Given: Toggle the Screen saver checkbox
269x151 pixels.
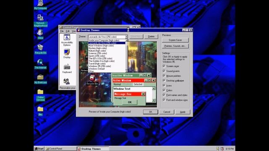Looking at the screenshot, I should [164, 66].
